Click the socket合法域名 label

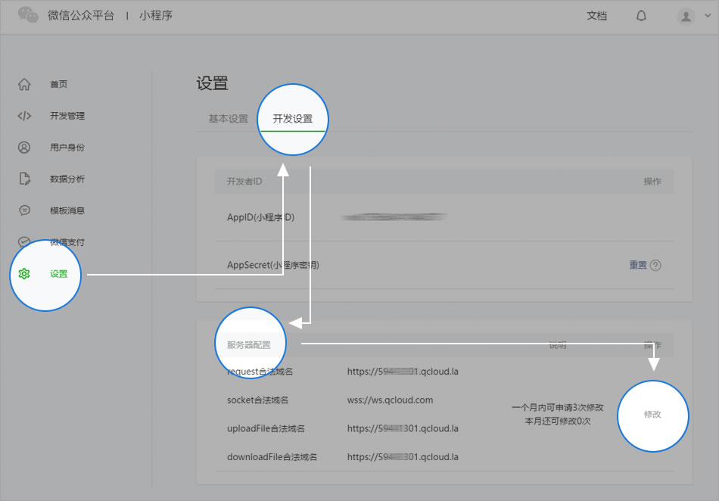click(x=257, y=400)
